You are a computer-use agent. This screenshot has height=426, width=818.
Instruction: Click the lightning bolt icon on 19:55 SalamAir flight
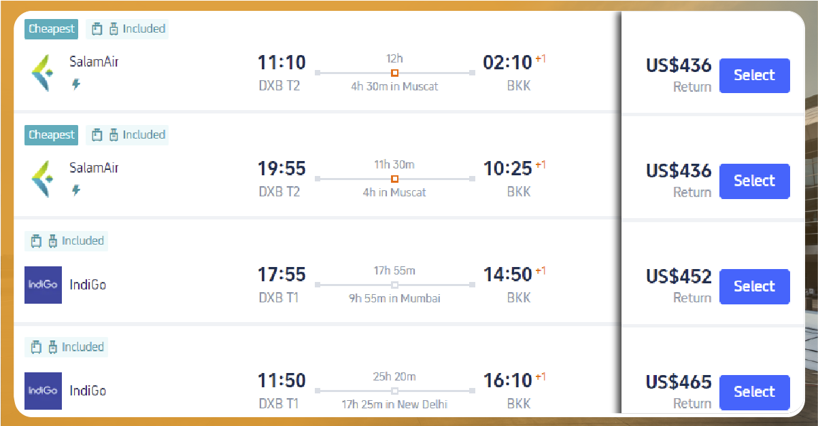pyautogui.click(x=76, y=190)
